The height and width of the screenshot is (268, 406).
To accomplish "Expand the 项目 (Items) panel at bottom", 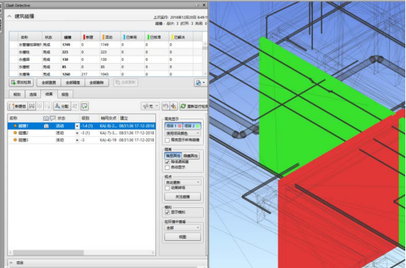I will click(11, 263).
